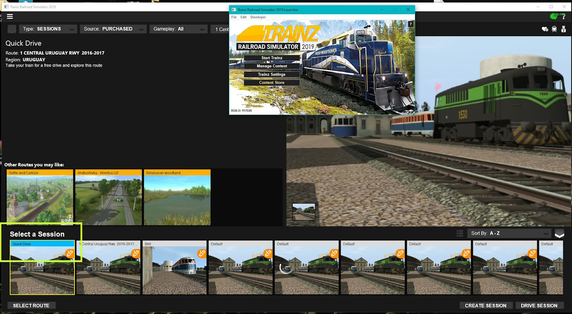This screenshot has height=314, width=572.
Task: Click the launcher help question mark
Action: [411, 24]
